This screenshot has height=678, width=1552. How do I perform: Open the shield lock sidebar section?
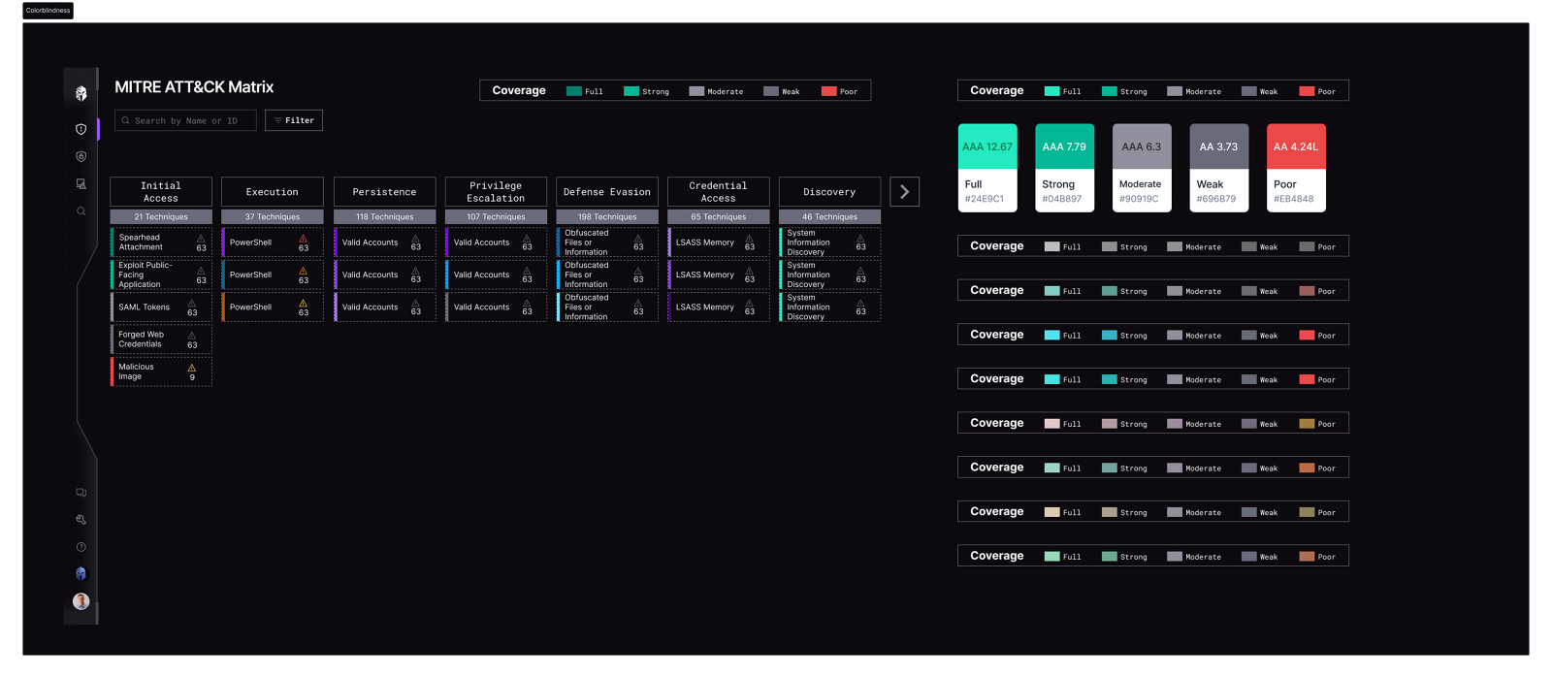click(x=81, y=156)
